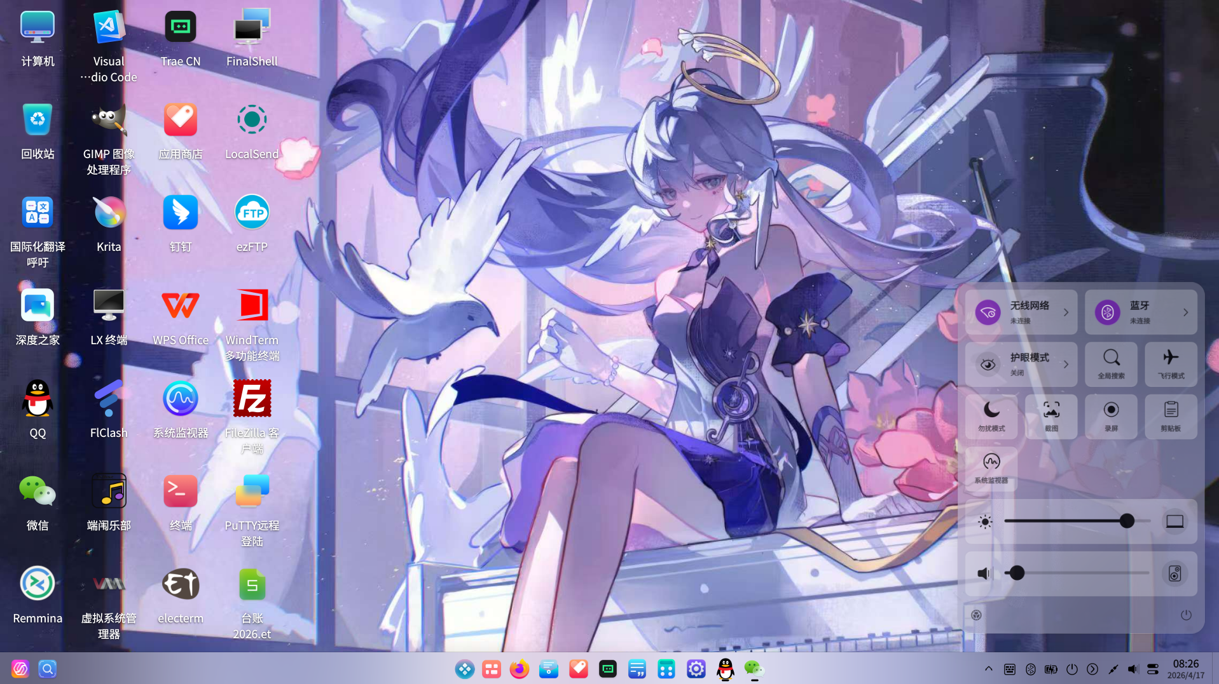Enable 飞行模式 airplane mode

pyautogui.click(x=1171, y=365)
